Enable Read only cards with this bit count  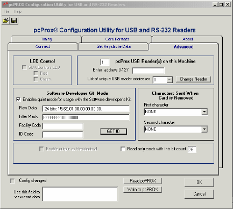[x=123, y=149]
